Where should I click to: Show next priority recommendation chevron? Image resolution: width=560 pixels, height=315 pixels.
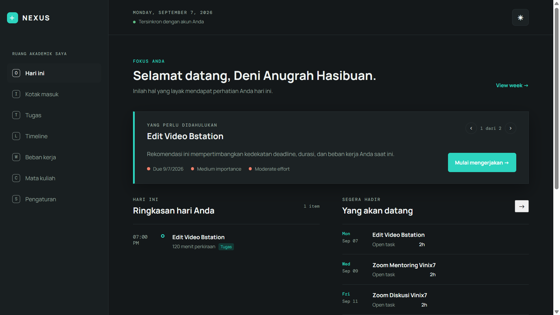[x=510, y=128]
